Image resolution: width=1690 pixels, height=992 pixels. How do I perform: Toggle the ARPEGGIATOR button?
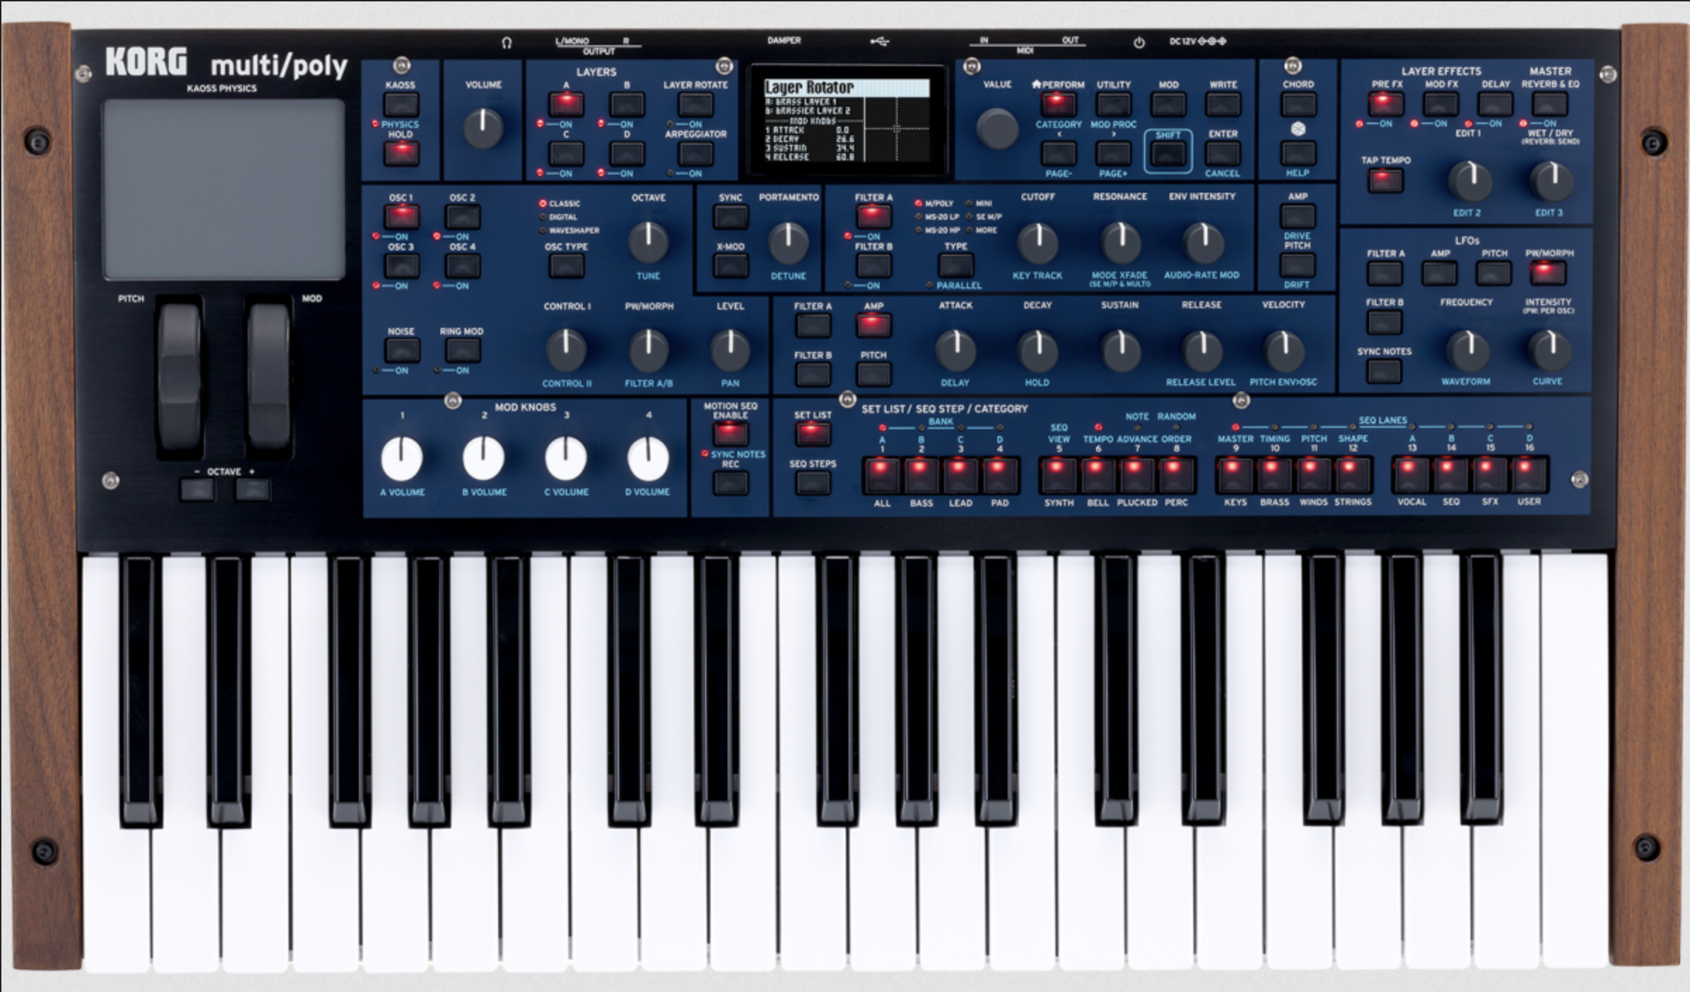[695, 153]
